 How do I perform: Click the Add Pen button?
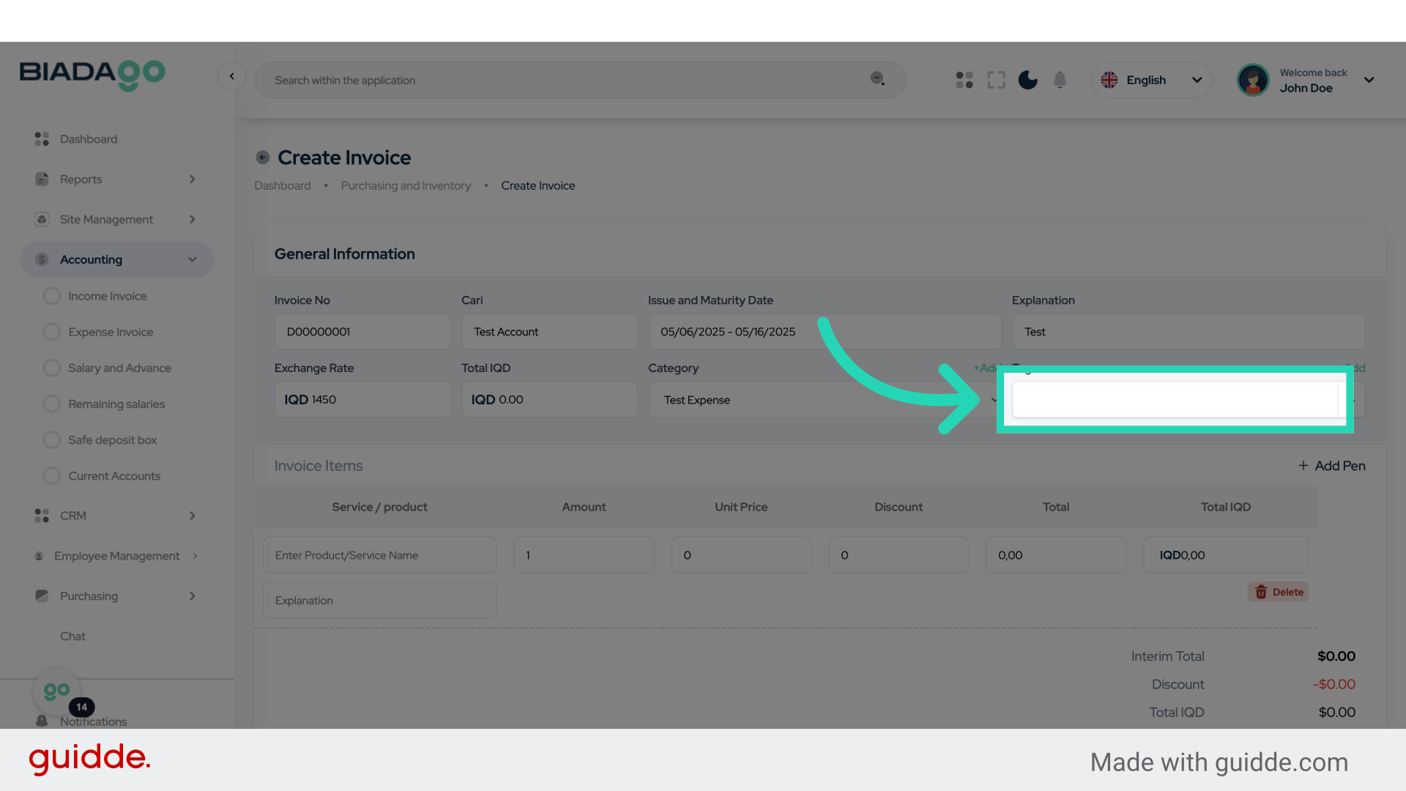click(x=1331, y=466)
